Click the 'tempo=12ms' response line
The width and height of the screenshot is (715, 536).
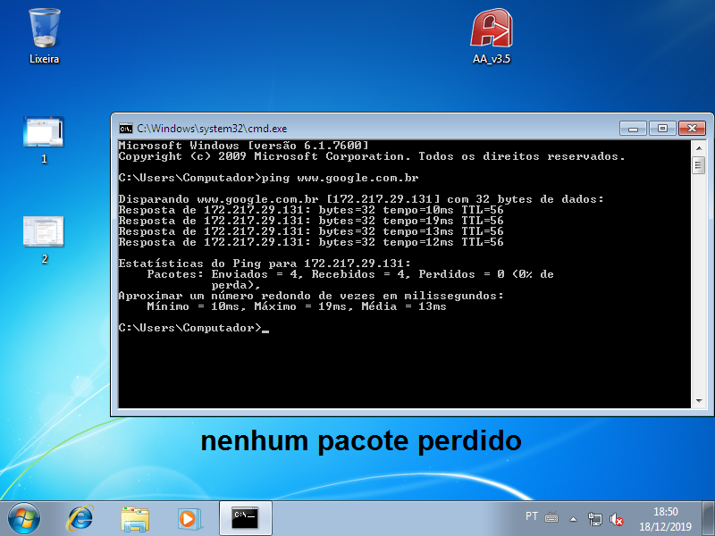coord(311,242)
